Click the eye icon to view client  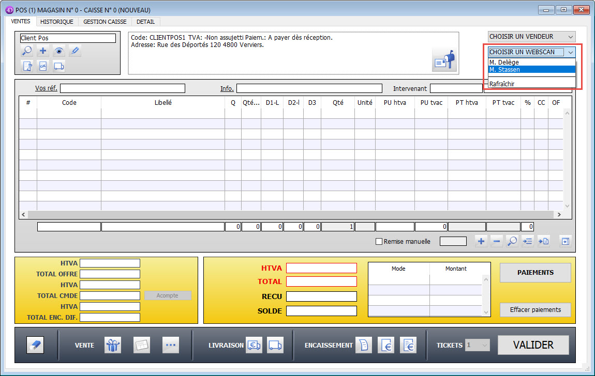[x=59, y=51]
